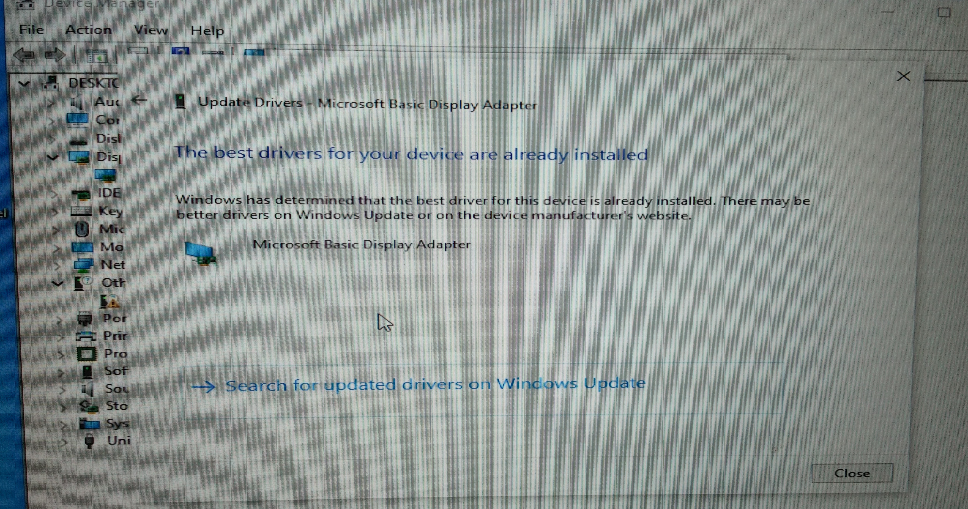Click the Monitors category icon

82,248
